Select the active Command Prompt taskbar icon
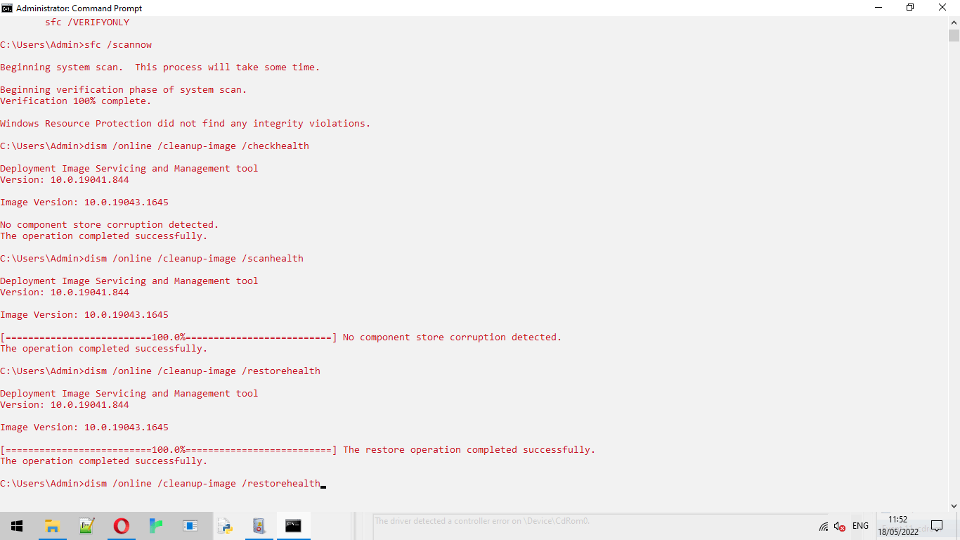960x540 pixels. (293, 525)
